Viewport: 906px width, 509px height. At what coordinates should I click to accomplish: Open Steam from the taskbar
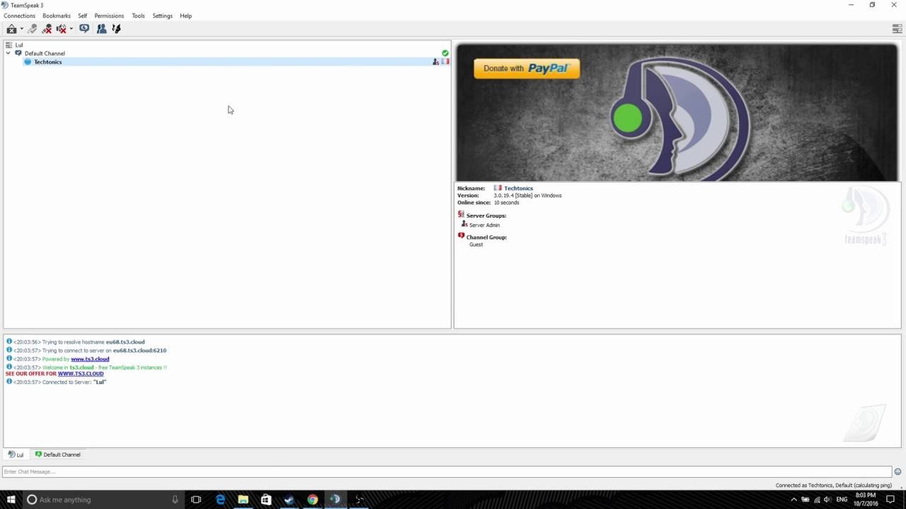[289, 499]
